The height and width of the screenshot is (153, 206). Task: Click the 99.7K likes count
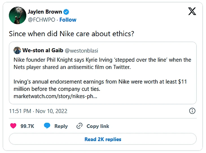point(27,126)
